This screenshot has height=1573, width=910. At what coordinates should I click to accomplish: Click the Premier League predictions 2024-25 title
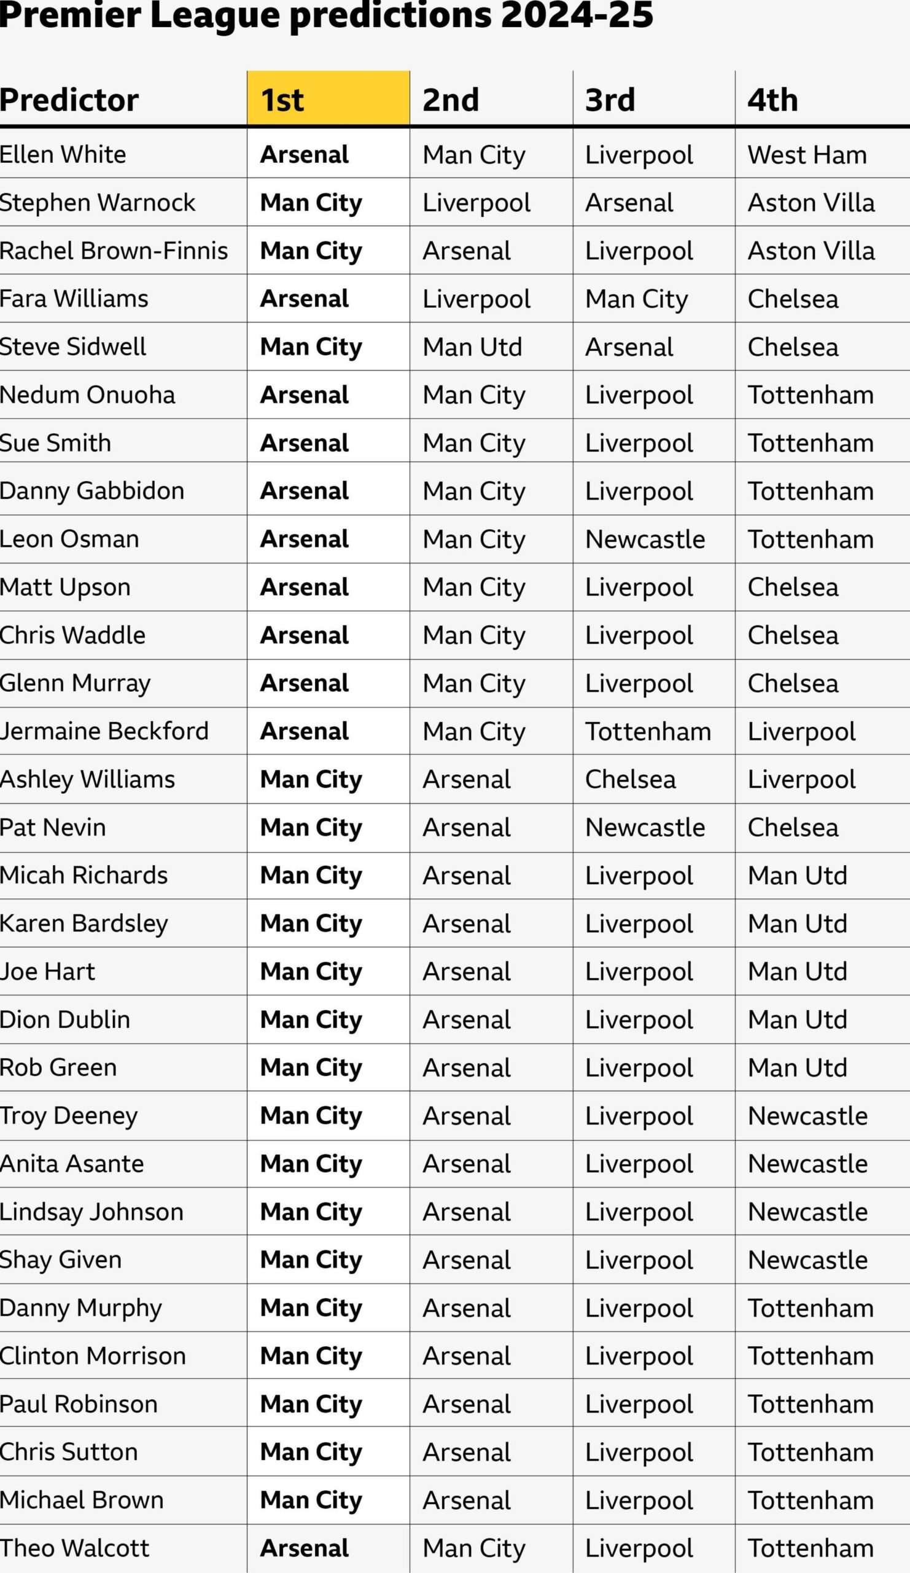click(326, 15)
